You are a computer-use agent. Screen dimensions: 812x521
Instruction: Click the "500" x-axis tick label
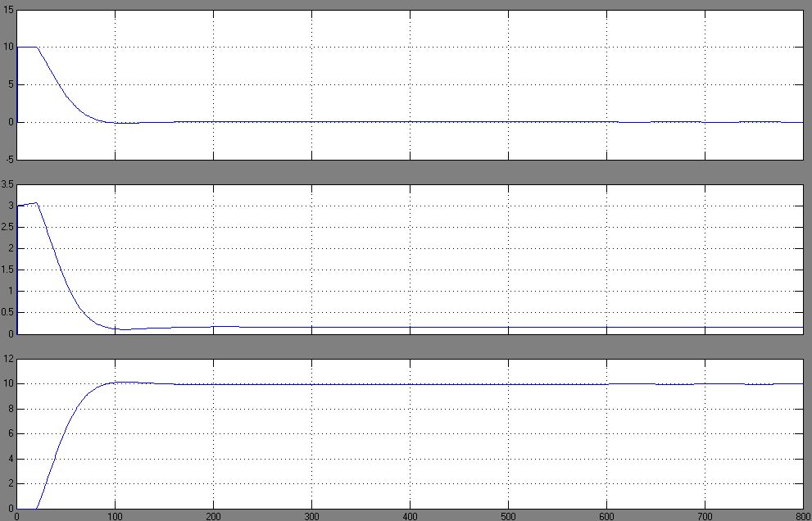click(509, 516)
